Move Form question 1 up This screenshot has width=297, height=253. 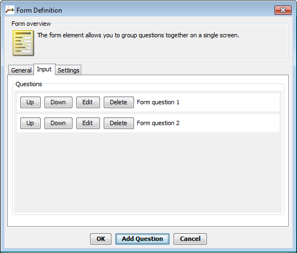pyautogui.click(x=30, y=102)
